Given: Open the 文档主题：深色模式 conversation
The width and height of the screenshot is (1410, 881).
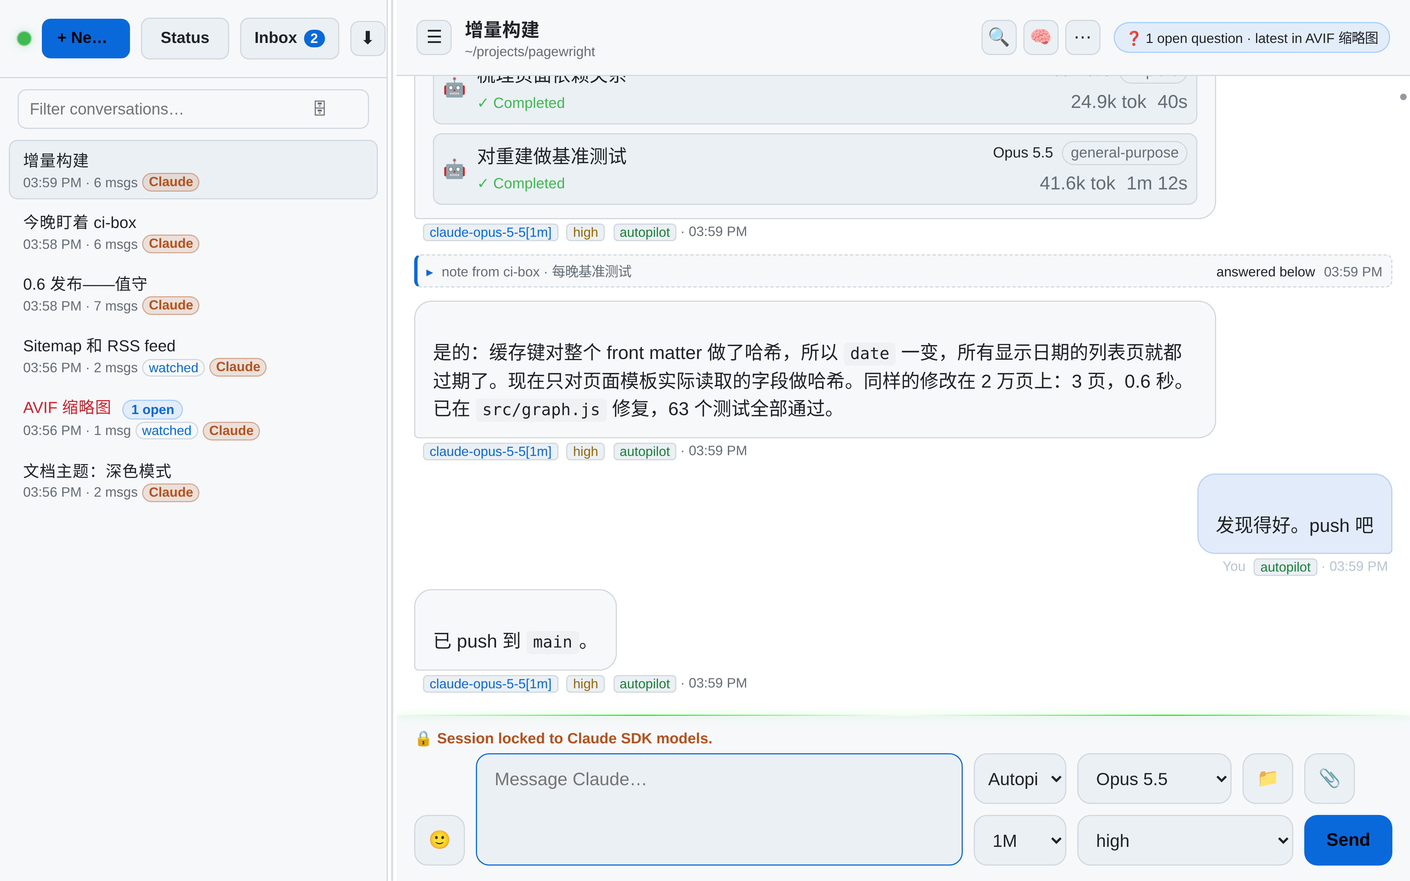Looking at the screenshot, I should [x=193, y=481].
